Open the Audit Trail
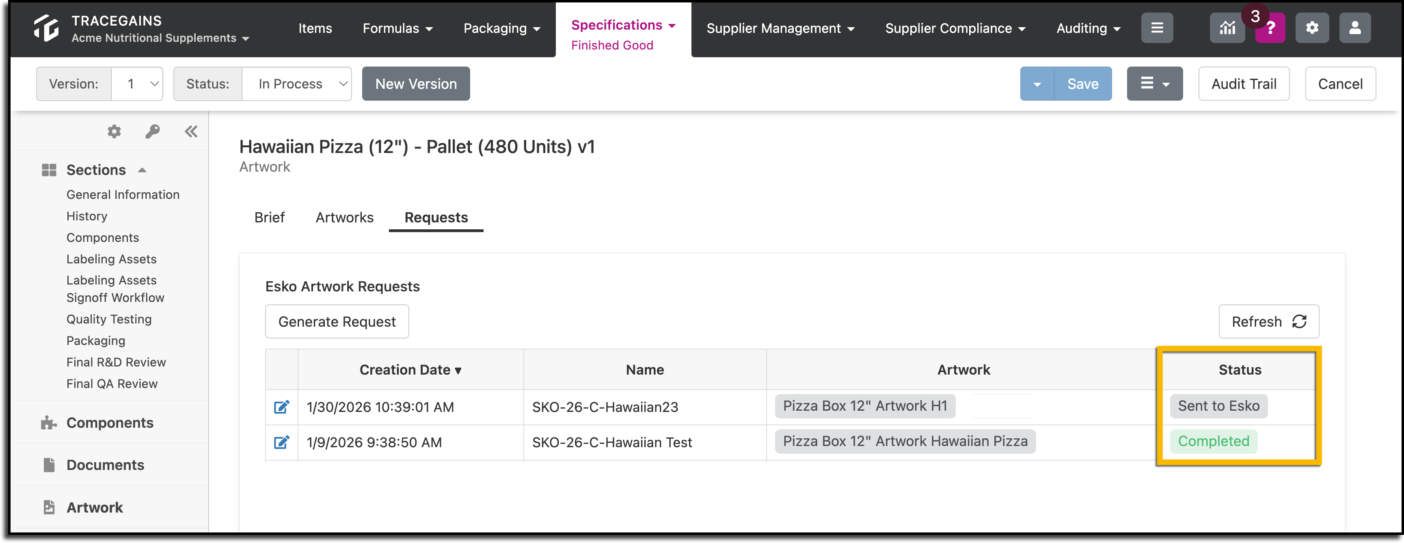 click(x=1244, y=84)
